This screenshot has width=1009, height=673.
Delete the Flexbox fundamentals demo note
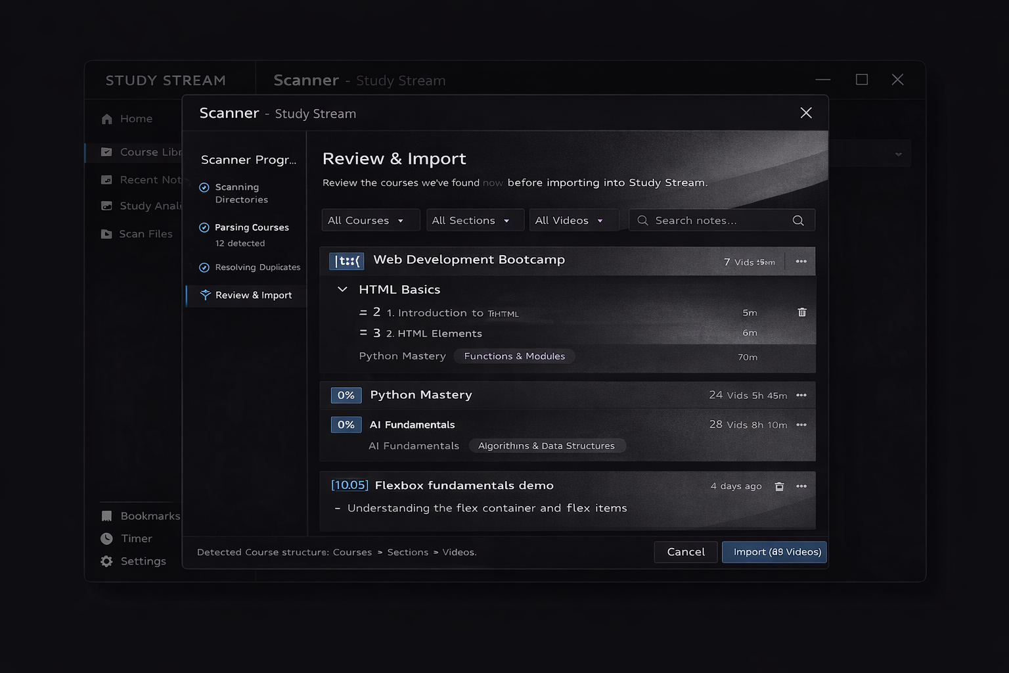pos(779,486)
